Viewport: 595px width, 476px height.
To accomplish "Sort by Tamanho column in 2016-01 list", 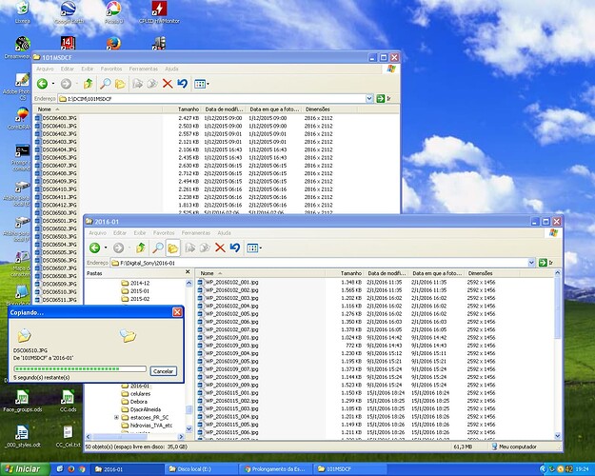I will tap(351, 273).
